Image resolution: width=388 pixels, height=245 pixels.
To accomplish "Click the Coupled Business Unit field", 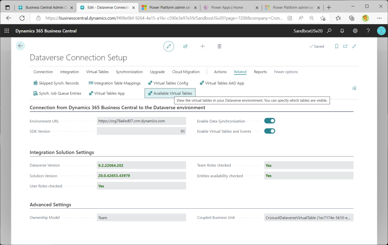I will [x=308, y=217].
